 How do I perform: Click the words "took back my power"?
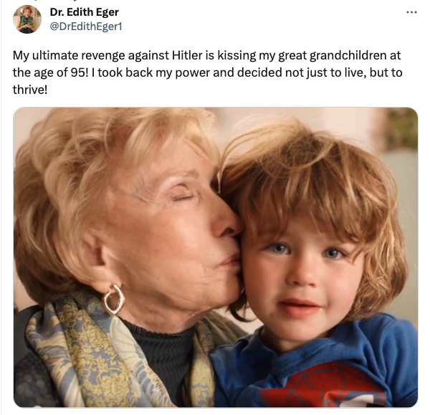coord(154,72)
